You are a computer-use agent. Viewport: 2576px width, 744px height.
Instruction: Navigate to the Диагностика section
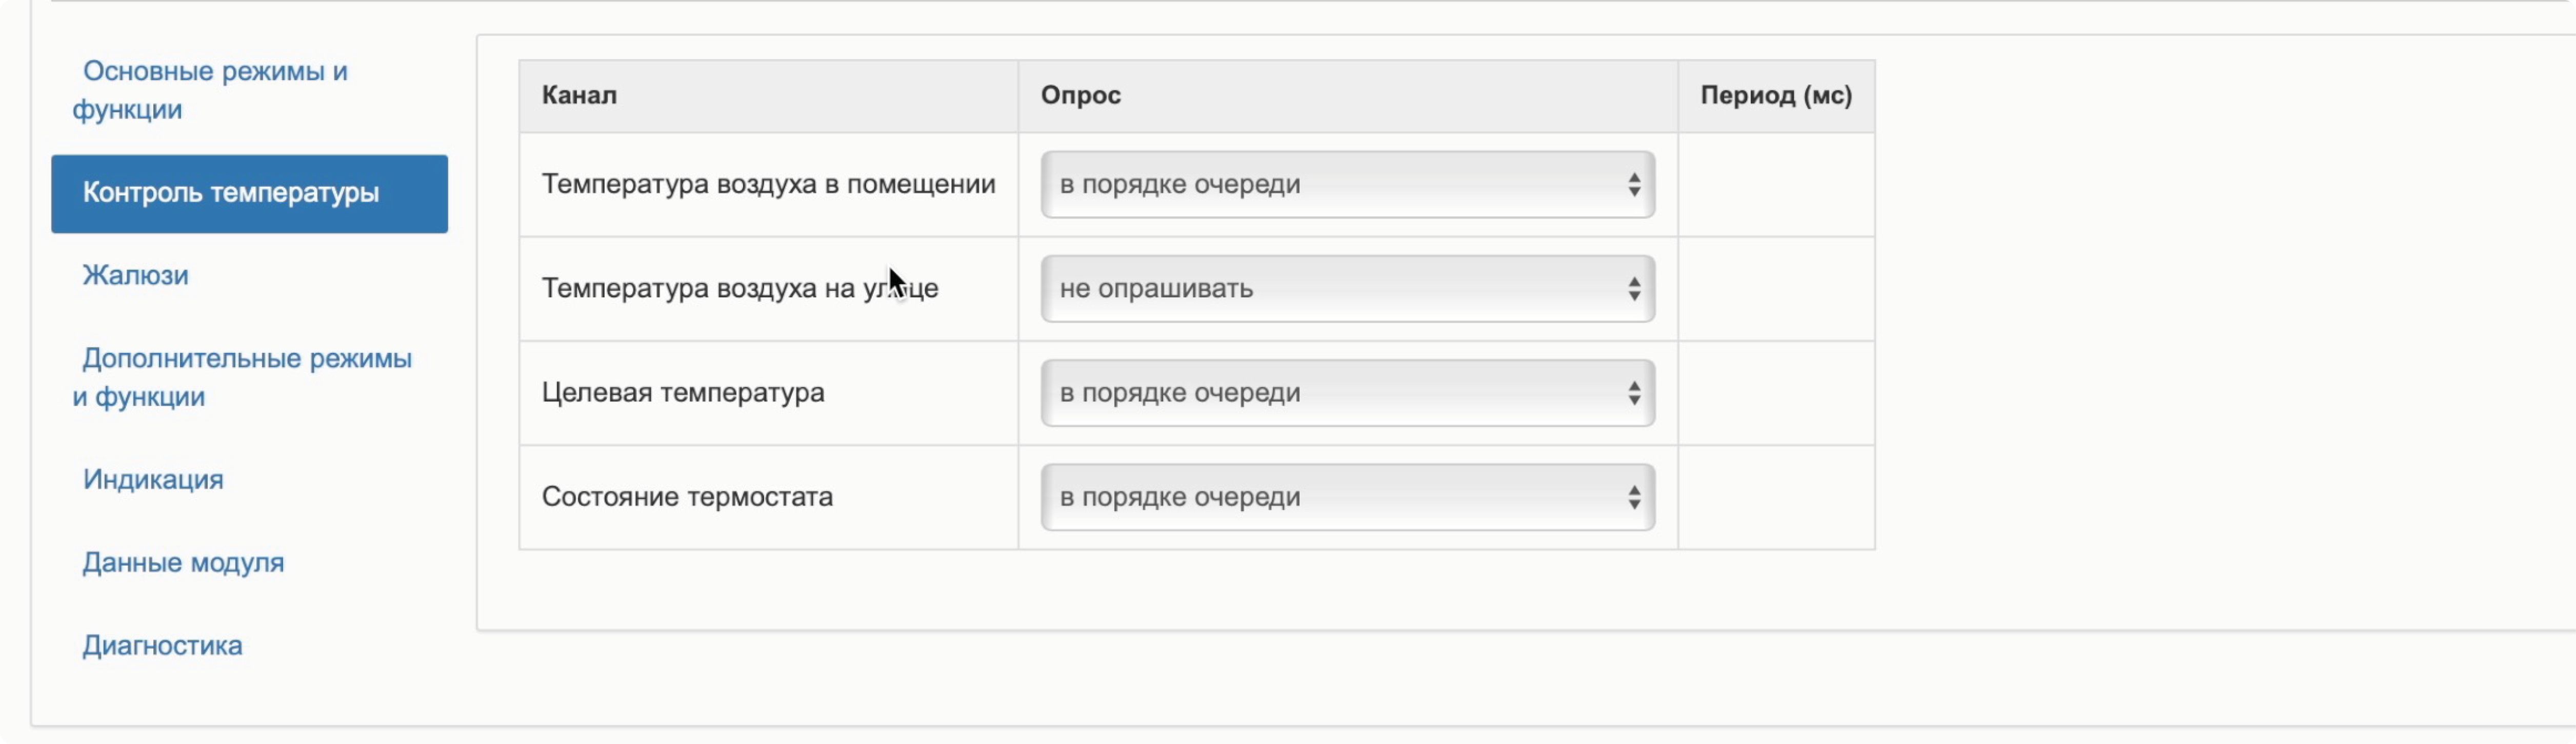162,646
